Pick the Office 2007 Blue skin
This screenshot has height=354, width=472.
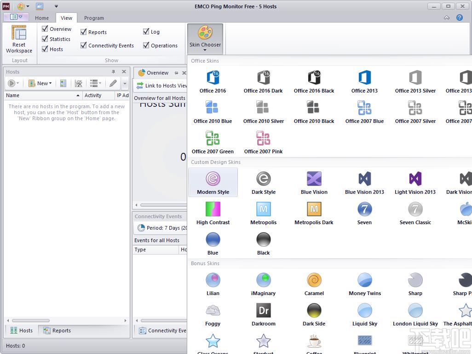coord(364,112)
